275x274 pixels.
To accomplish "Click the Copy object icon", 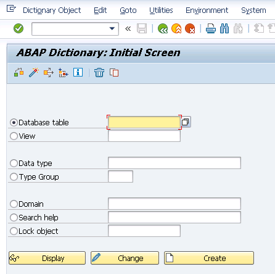I will 114,72.
